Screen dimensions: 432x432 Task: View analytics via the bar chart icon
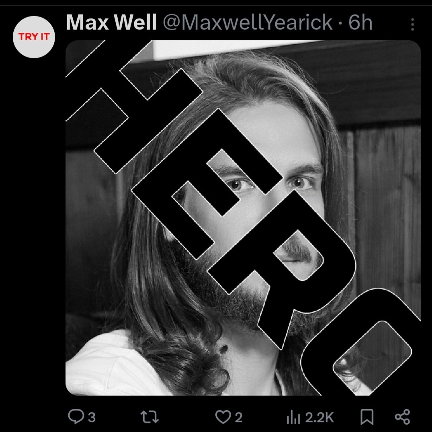pyautogui.click(x=293, y=418)
